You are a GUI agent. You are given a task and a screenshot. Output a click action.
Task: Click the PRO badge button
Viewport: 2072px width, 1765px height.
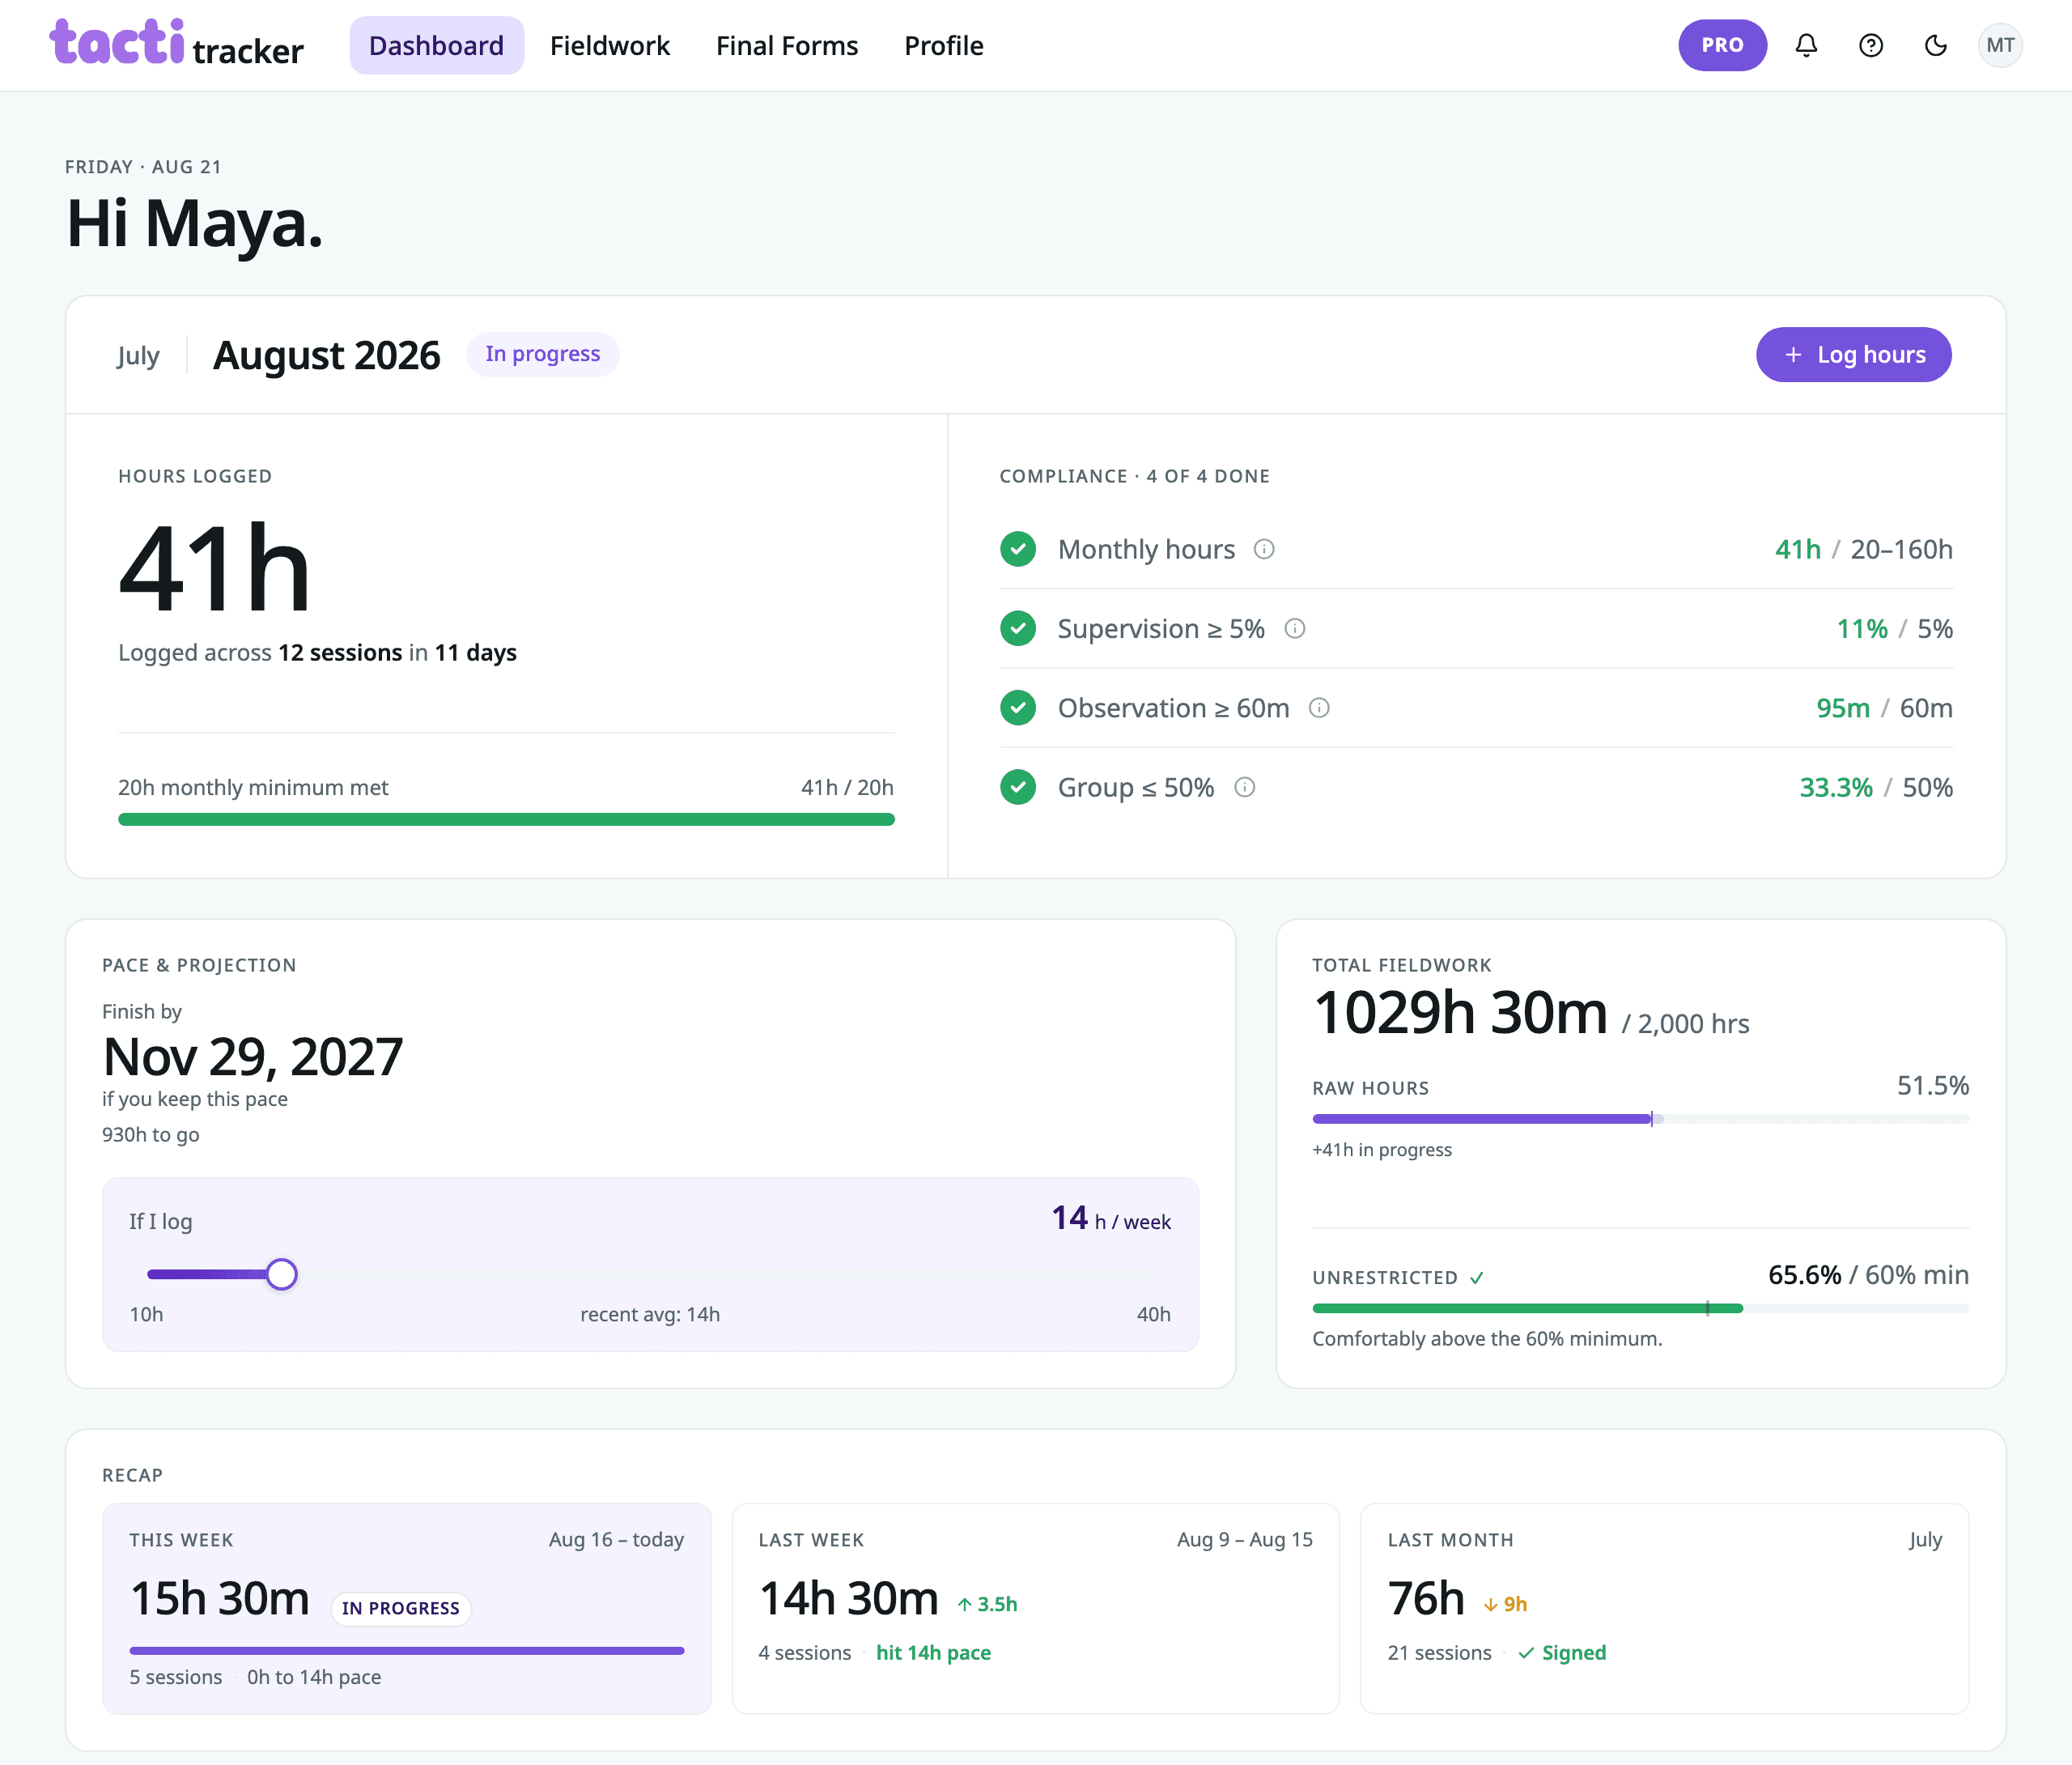(x=1722, y=45)
